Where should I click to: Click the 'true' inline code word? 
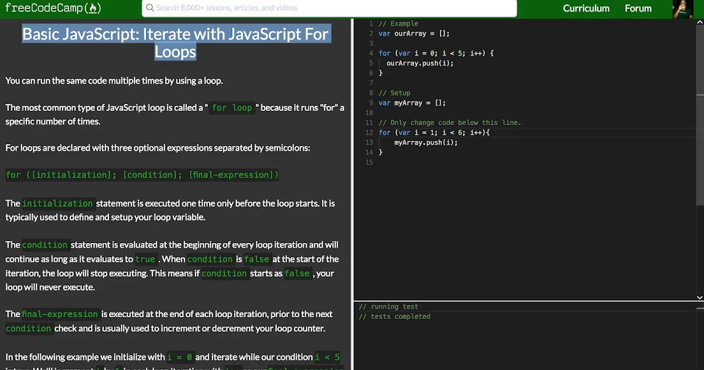145,259
